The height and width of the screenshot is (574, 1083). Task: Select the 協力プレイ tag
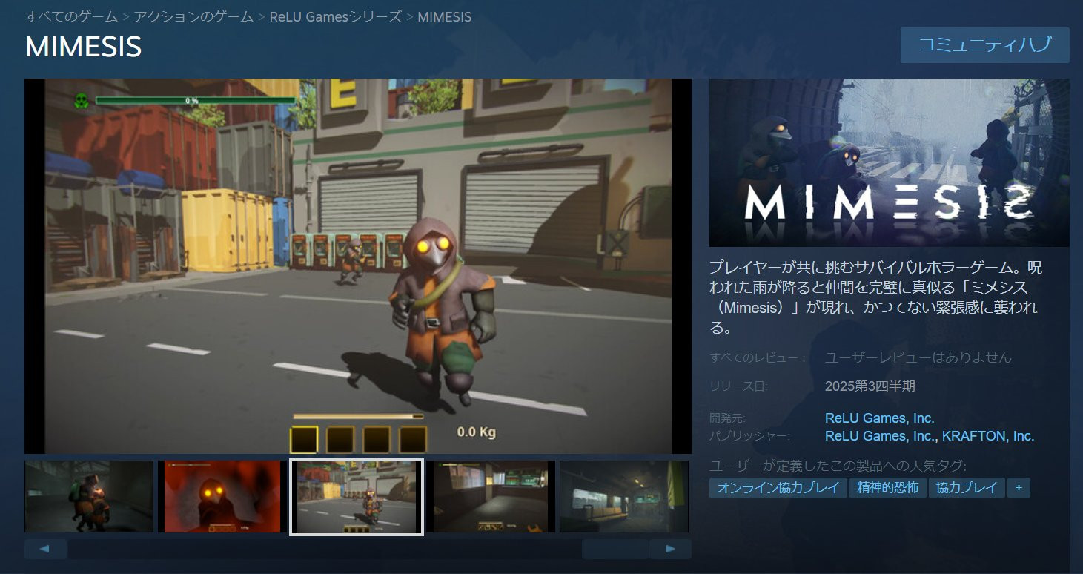tap(967, 488)
